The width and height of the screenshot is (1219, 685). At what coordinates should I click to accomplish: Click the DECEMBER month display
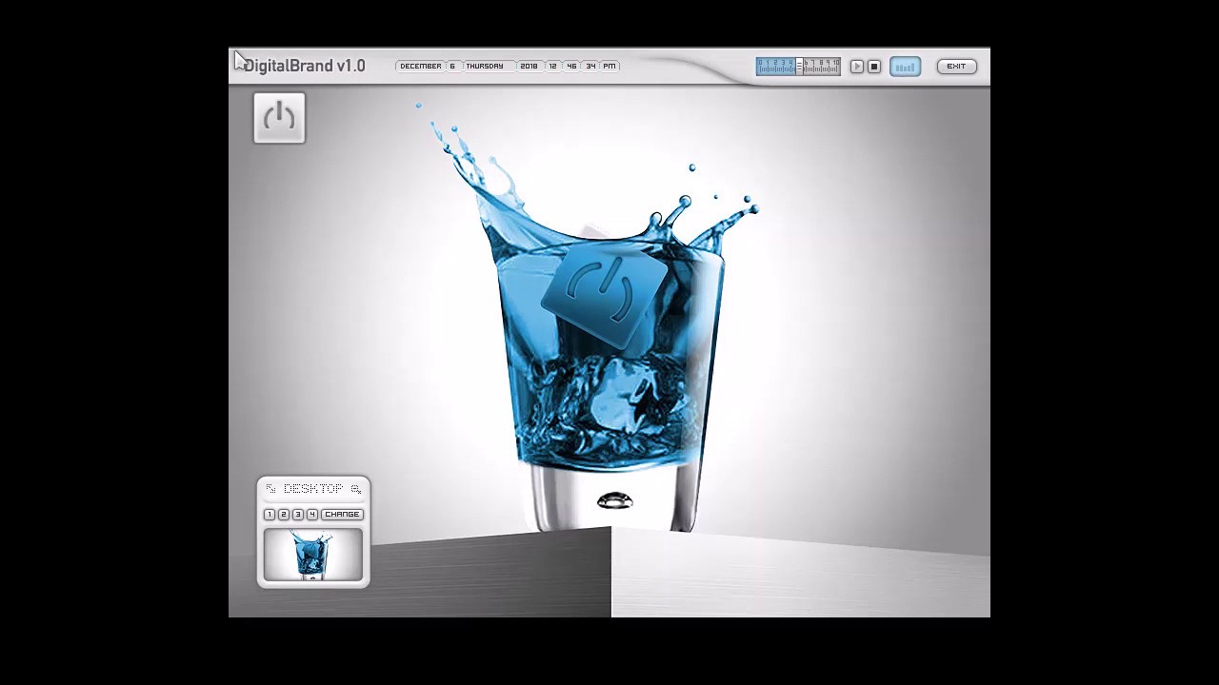pyautogui.click(x=421, y=67)
